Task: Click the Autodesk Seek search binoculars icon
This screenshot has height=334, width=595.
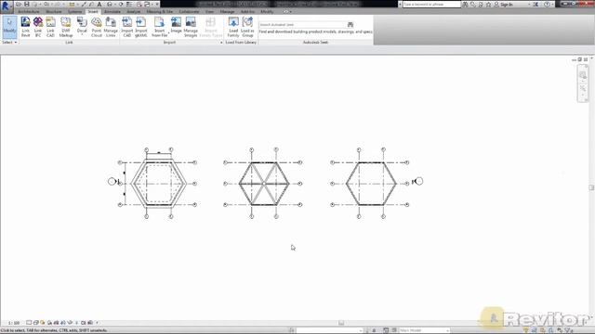Action: point(350,25)
